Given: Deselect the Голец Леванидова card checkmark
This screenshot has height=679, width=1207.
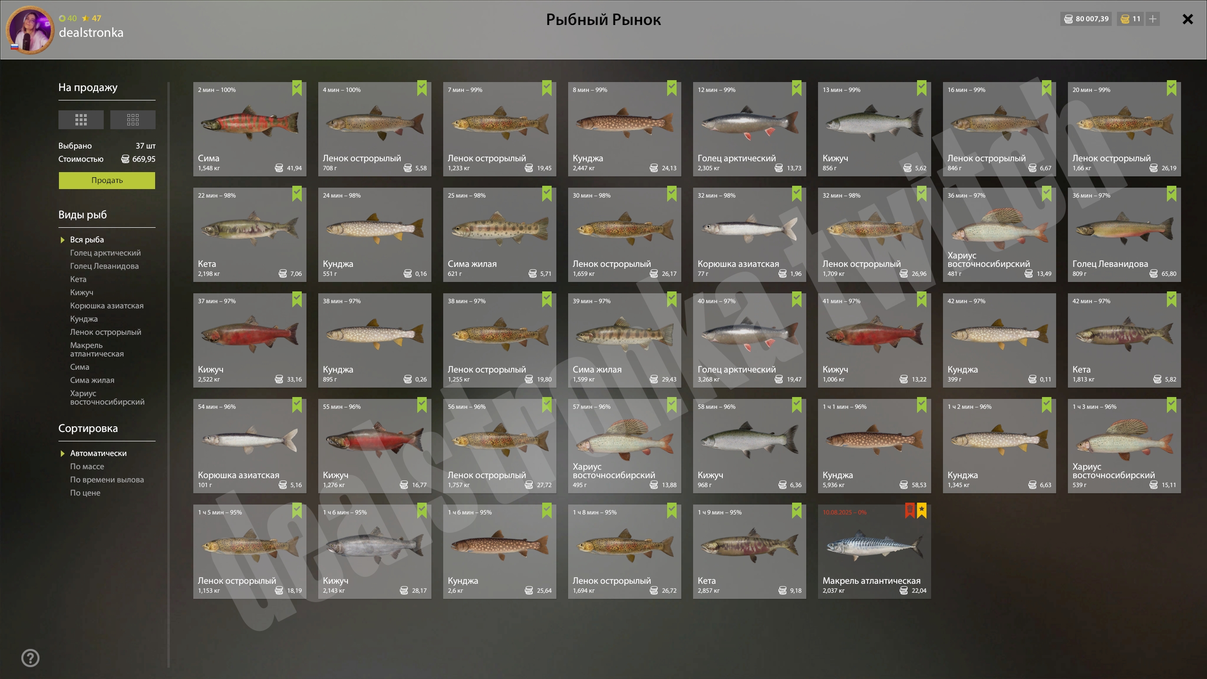Looking at the screenshot, I should [1172, 193].
